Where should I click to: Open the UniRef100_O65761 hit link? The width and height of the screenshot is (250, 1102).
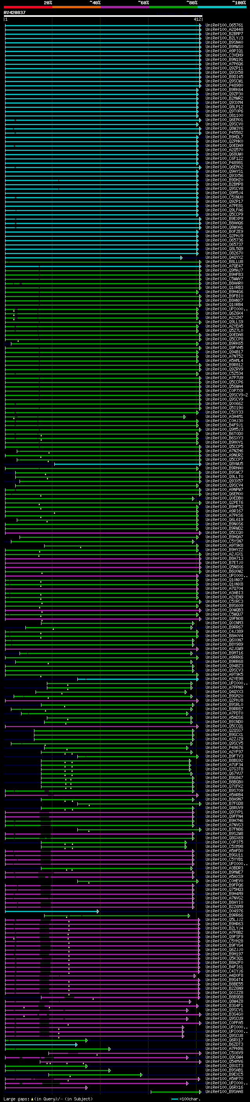pos(224,25)
